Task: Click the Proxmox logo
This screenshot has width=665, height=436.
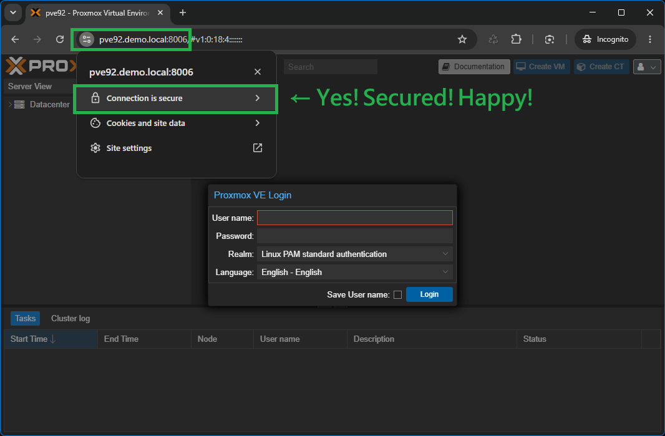Action: (41, 66)
